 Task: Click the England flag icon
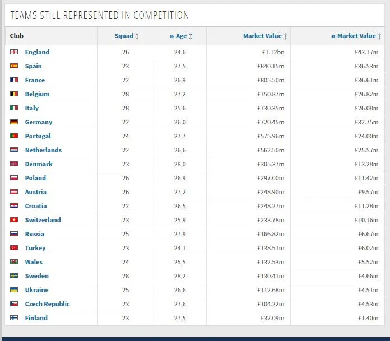tap(14, 52)
